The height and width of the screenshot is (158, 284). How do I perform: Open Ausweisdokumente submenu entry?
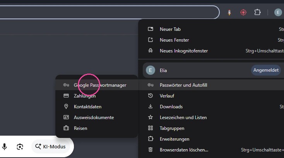pyautogui.click(x=97, y=118)
